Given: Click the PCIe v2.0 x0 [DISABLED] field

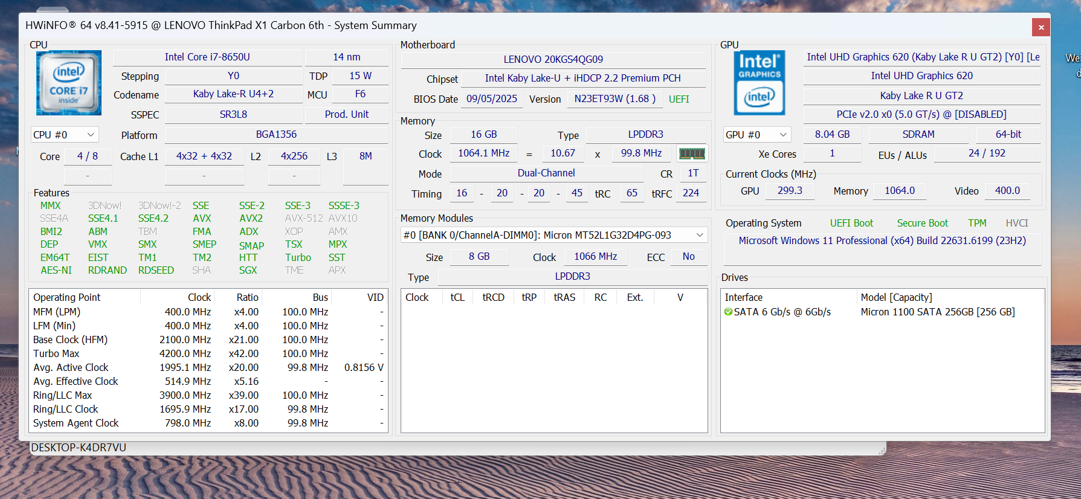Looking at the screenshot, I should click(x=922, y=115).
